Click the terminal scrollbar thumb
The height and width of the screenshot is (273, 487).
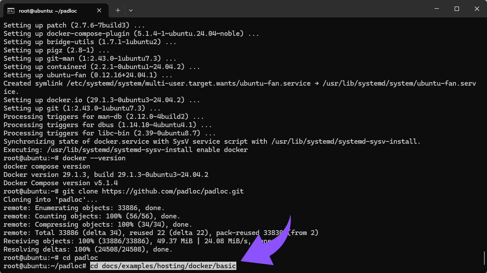(484, 258)
